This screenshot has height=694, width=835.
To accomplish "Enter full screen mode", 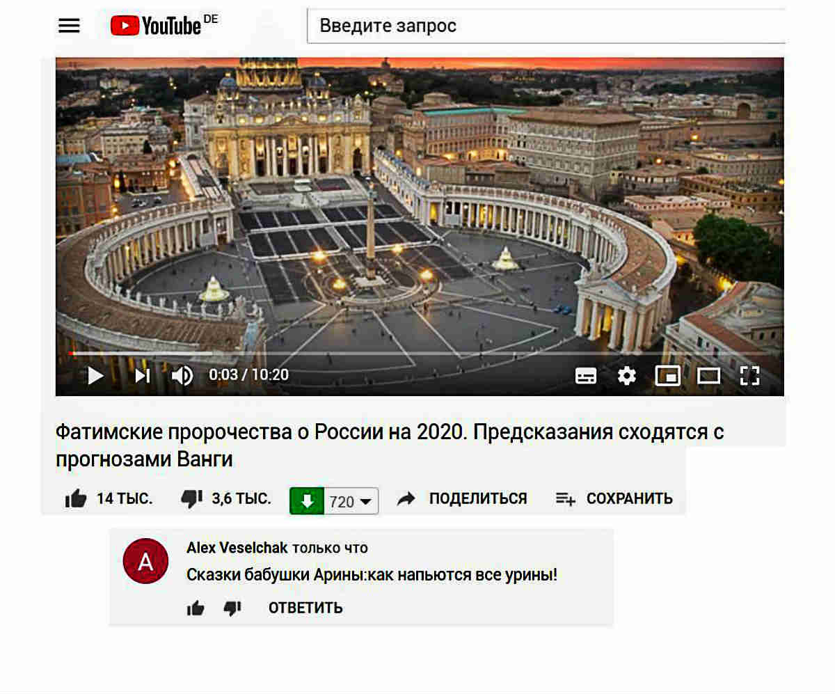I will 749,376.
